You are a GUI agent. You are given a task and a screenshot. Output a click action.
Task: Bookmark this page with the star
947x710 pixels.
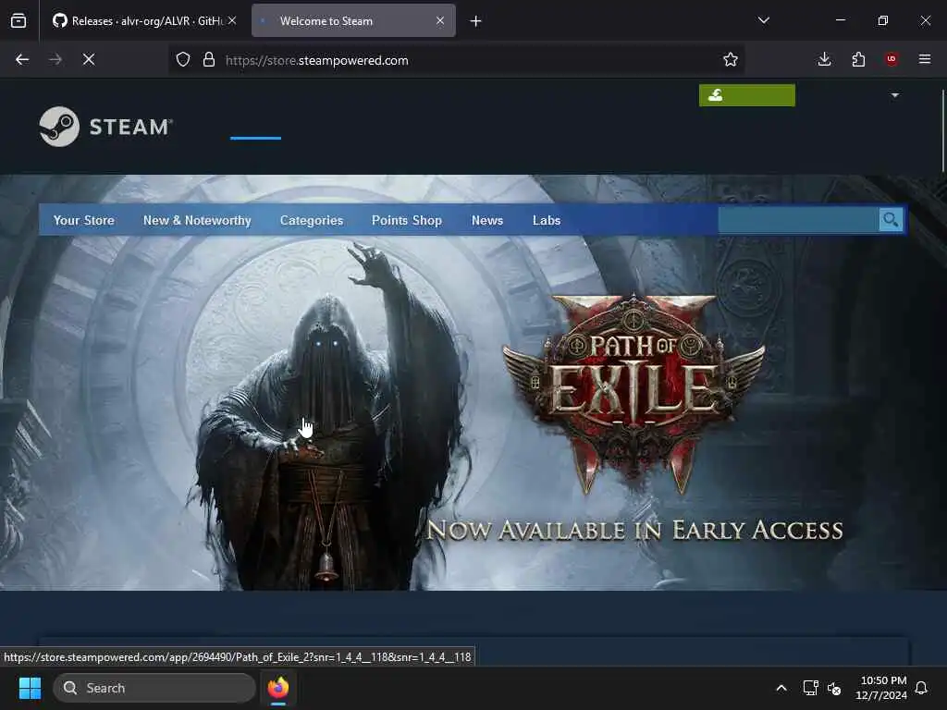731,59
